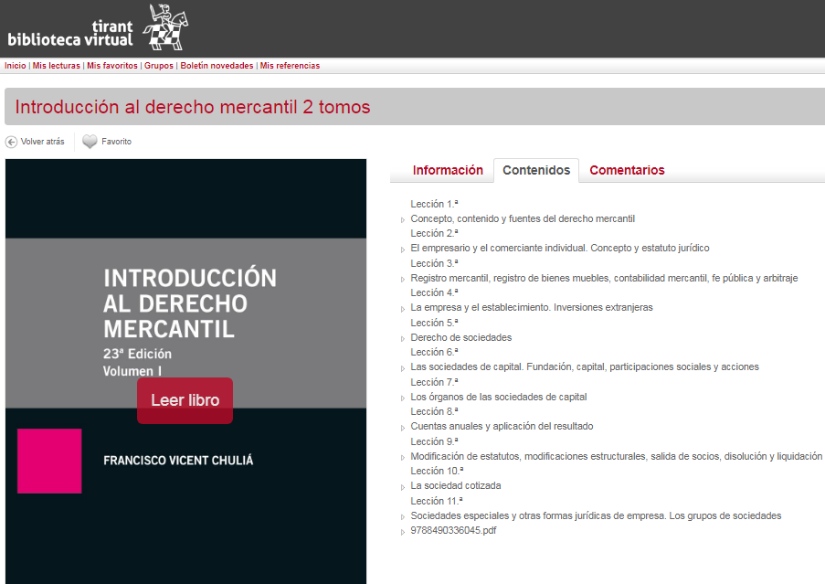This screenshot has height=584, width=825.
Task: Open La sociedad cotizada chapter
Action: point(456,486)
